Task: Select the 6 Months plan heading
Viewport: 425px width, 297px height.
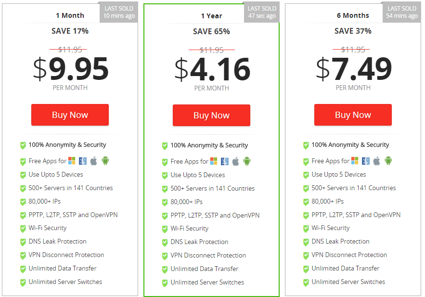Action: pos(353,15)
